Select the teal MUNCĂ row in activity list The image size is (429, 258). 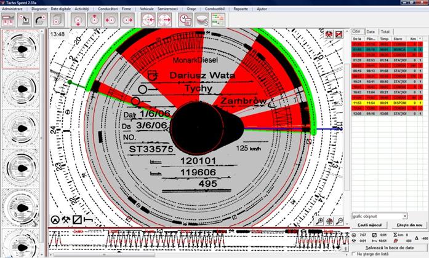pyautogui.click(x=387, y=49)
